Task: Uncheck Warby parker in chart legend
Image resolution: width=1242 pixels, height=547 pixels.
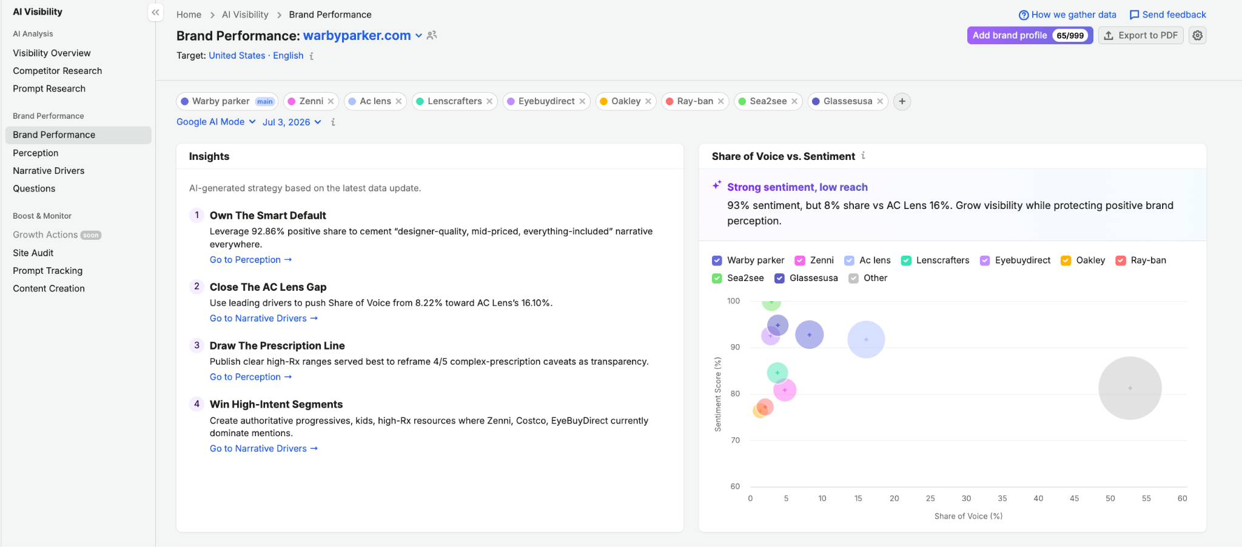Action: click(717, 260)
